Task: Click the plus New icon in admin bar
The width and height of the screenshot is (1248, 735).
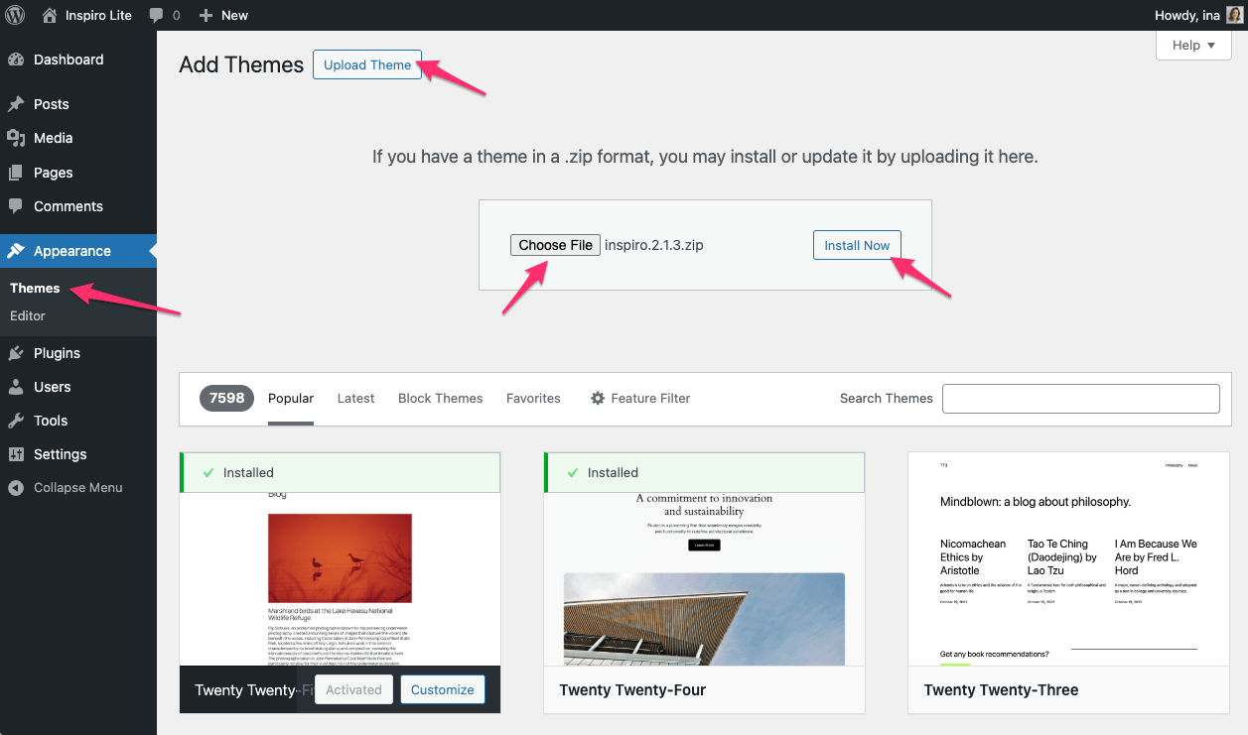Action: coord(207,15)
